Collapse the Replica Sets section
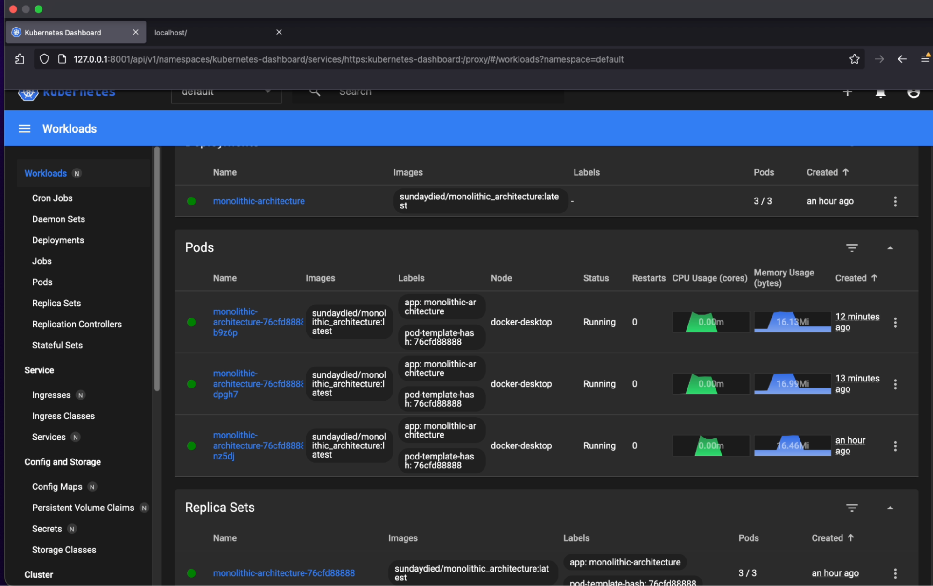 pos(890,508)
